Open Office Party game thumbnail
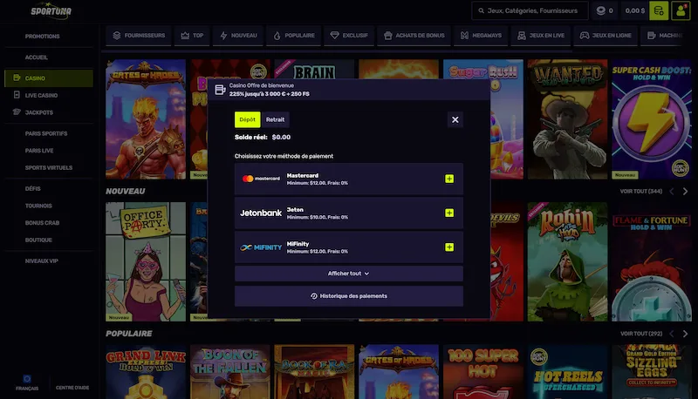698x399 pixels. (x=146, y=261)
